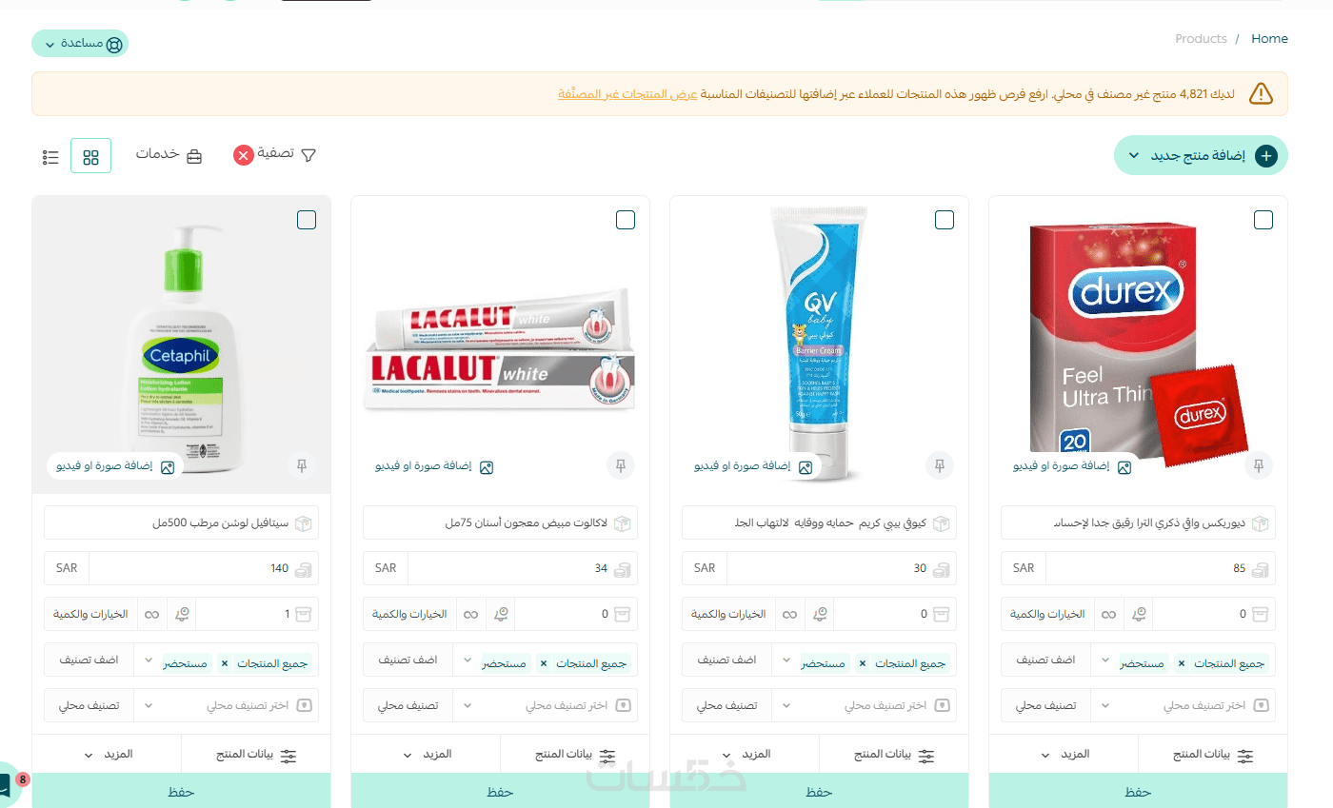Select the QV baby cream checkbox
This screenshot has width=1333, height=808.
tap(945, 220)
